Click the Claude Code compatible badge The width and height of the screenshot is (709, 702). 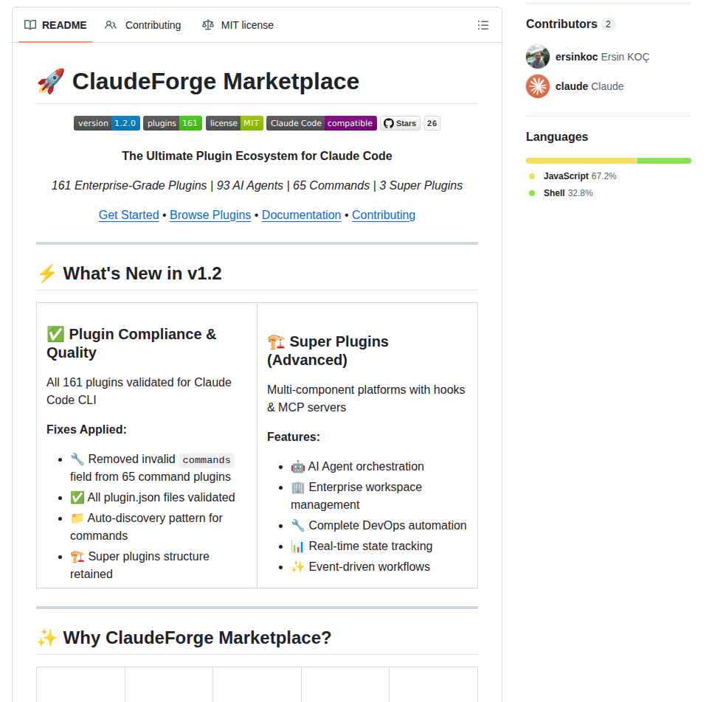click(321, 123)
